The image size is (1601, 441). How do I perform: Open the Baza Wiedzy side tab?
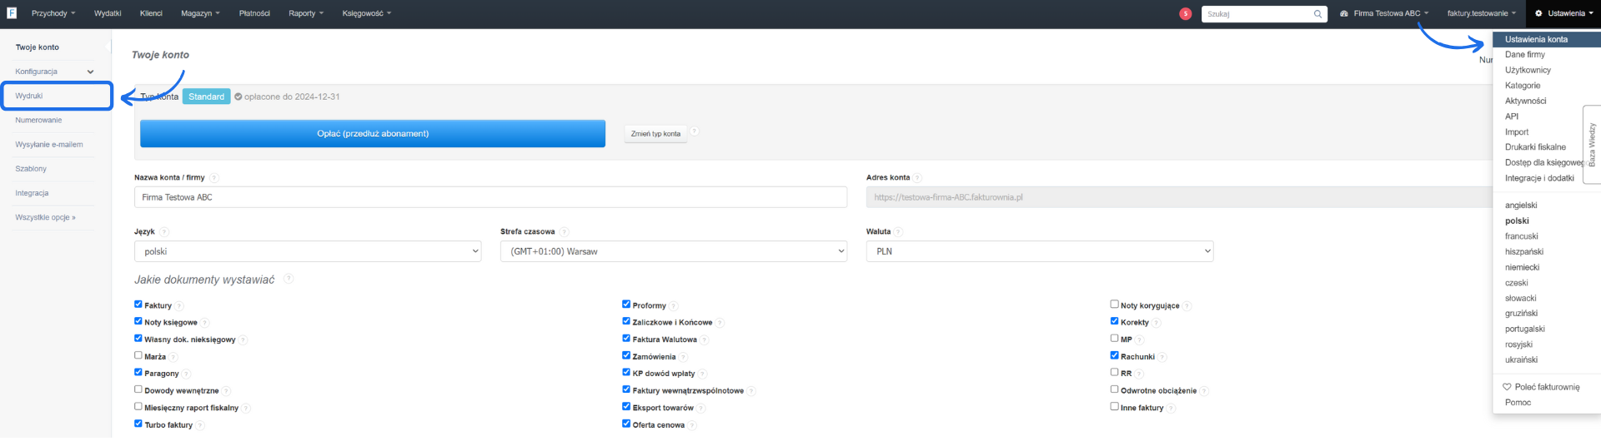(x=1591, y=146)
